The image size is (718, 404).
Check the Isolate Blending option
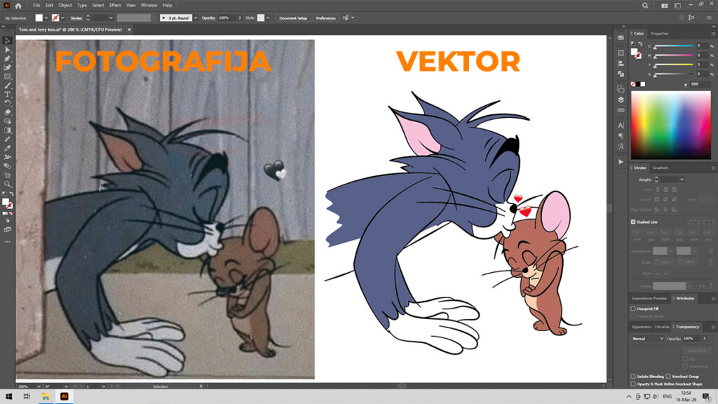tap(633, 376)
